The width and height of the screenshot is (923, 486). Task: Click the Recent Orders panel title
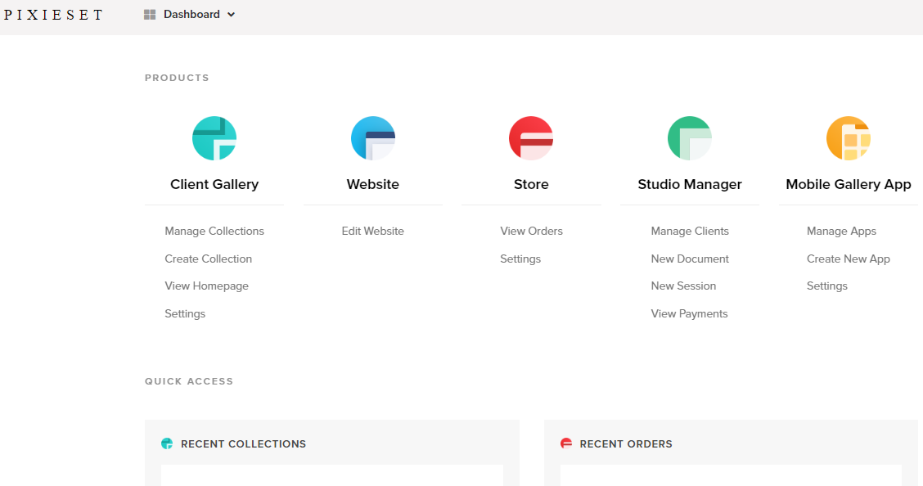tap(626, 444)
